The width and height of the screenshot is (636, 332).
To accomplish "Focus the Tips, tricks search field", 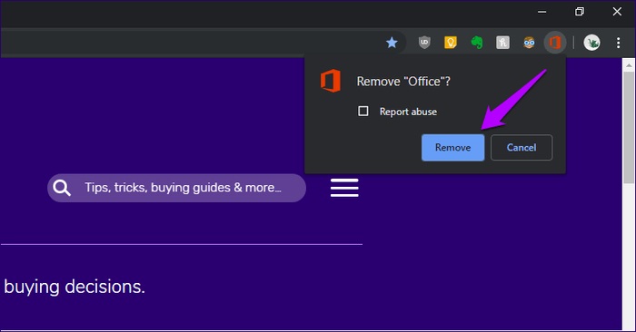I will (176, 188).
